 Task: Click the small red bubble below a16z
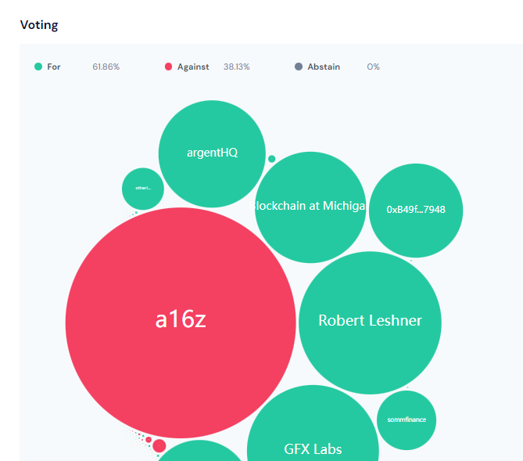click(159, 446)
